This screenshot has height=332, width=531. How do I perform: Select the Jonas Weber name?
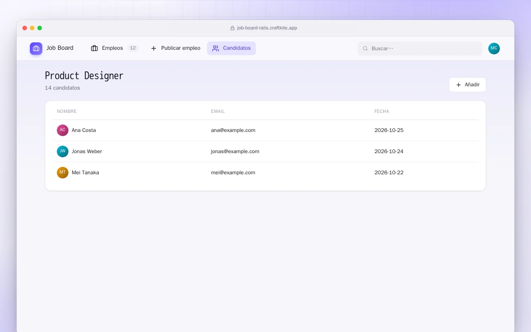pos(87,151)
